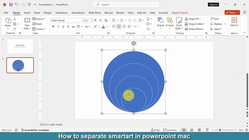Click the Copy icon in Clipboard group
This screenshot has height=140, width=249.
[x=15, y=24]
